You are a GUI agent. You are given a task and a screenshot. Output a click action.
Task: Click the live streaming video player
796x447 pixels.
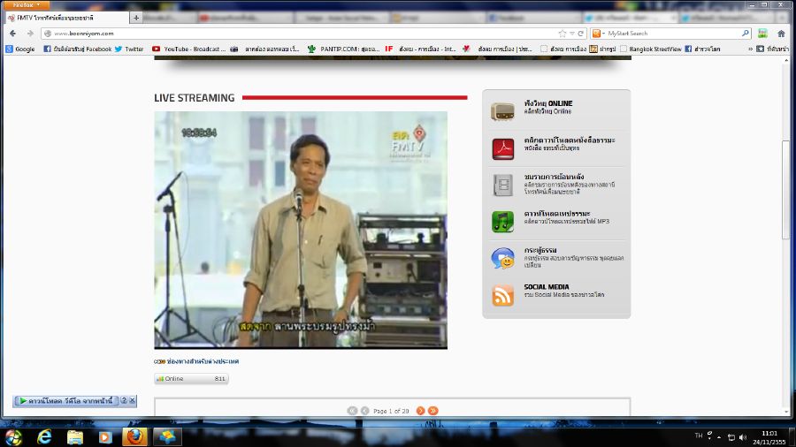tap(301, 230)
